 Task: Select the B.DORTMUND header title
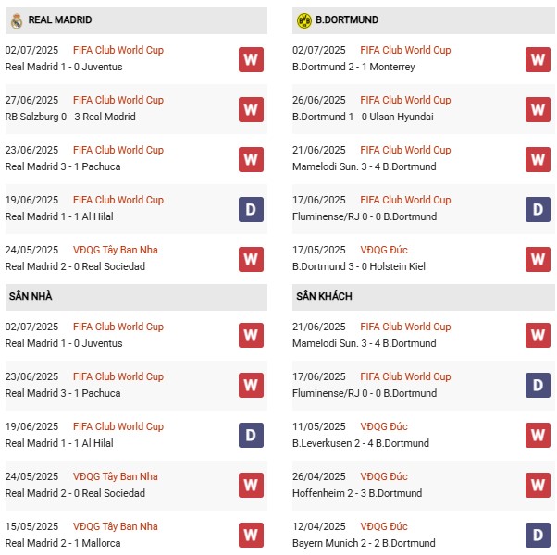[x=347, y=20]
